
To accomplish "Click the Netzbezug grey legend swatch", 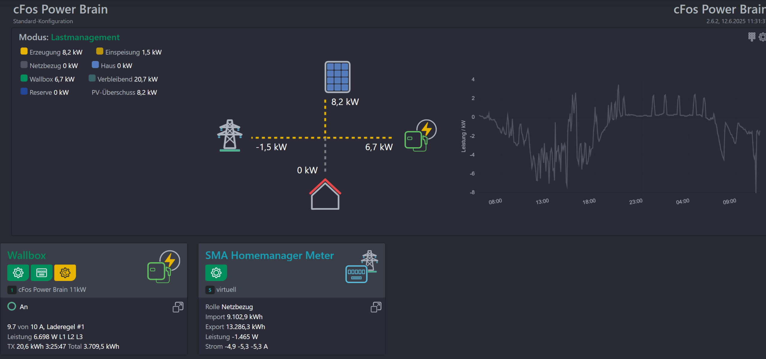I will tap(24, 65).
